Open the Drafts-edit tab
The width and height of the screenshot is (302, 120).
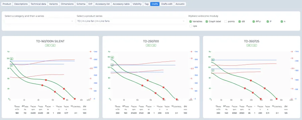pos(167,4)
